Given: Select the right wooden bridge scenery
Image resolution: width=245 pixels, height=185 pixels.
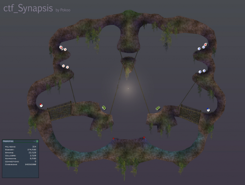Looking at the screenshot, I should [x=190, y=114].
